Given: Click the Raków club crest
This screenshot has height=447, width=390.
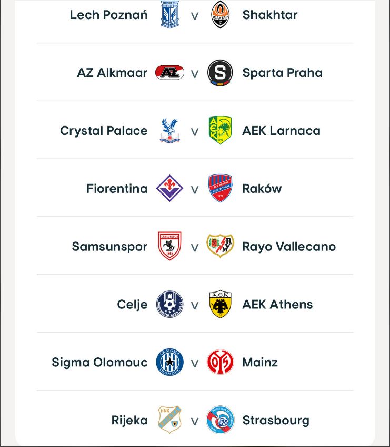Looking at the screenshot, I should point(220,189).
